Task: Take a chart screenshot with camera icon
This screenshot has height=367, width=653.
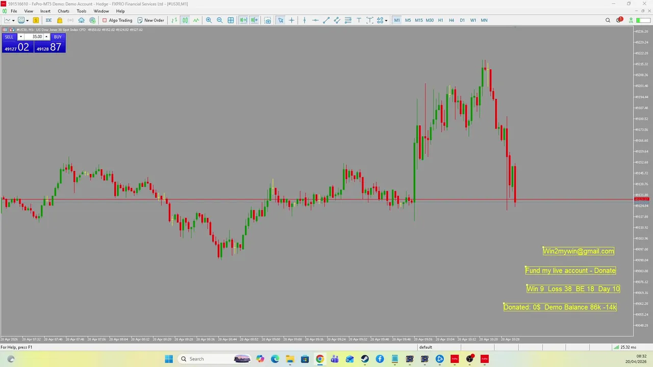Action: pos(268,20)
